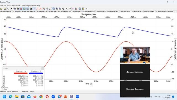The image size is (177, 100).
Task: Open Firefox from the taskbar
Action: [x=35, y=97]
